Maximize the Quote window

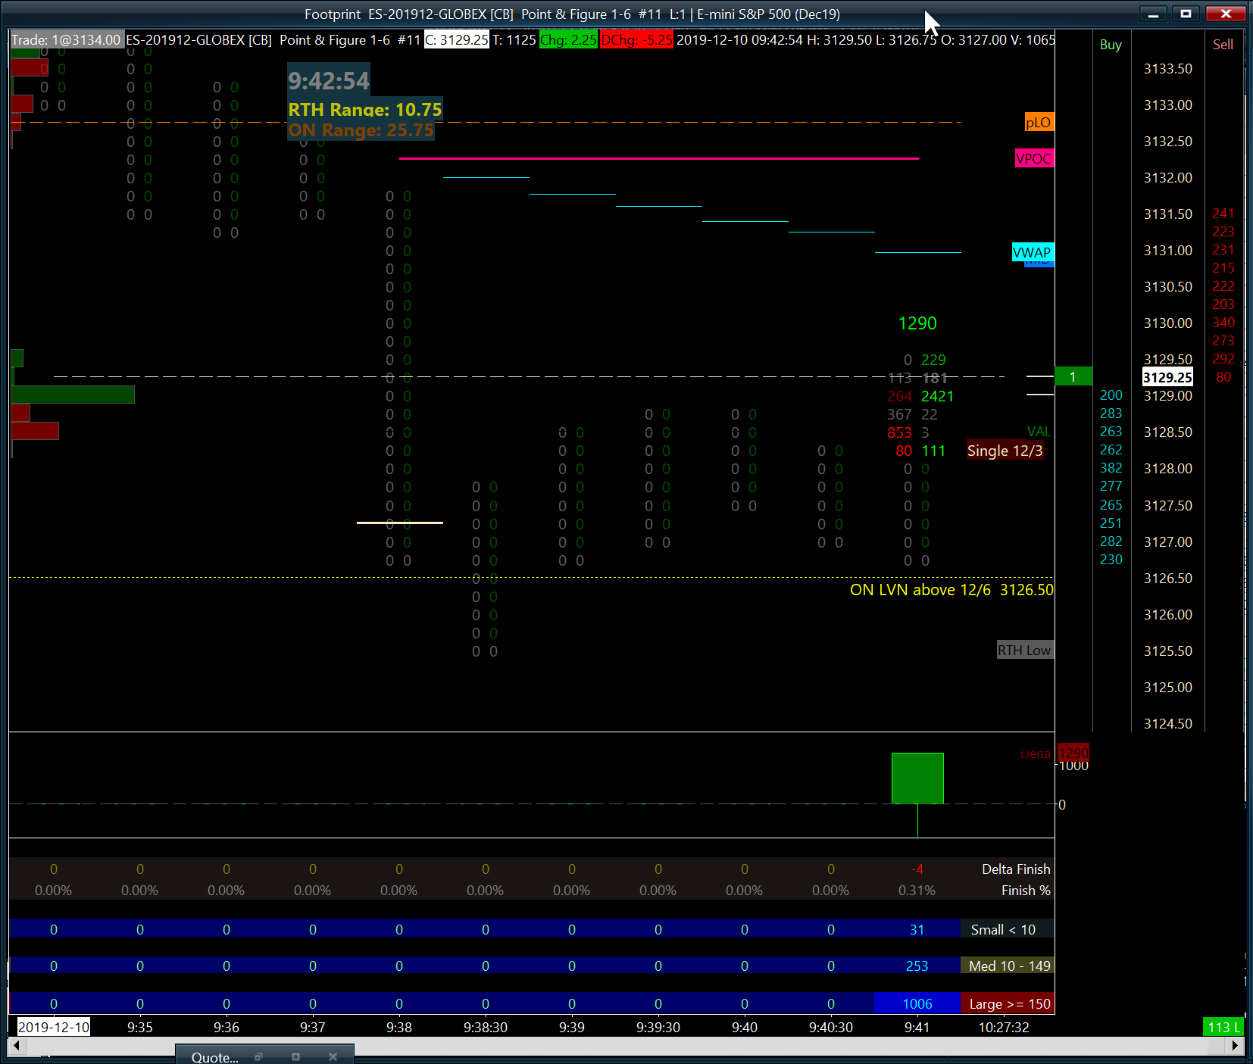(x=295, y=1056)
